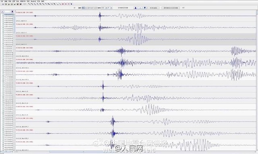The height and width of the screenshot is (154, 258).
Task: Click the shorter text button right of the triangle arrows
Action: click(153, 8)
